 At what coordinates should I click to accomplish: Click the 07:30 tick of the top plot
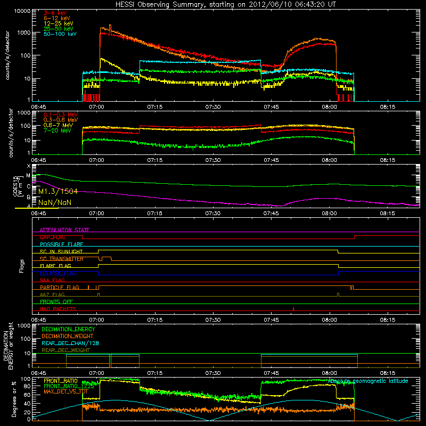[x=212, y=107]
